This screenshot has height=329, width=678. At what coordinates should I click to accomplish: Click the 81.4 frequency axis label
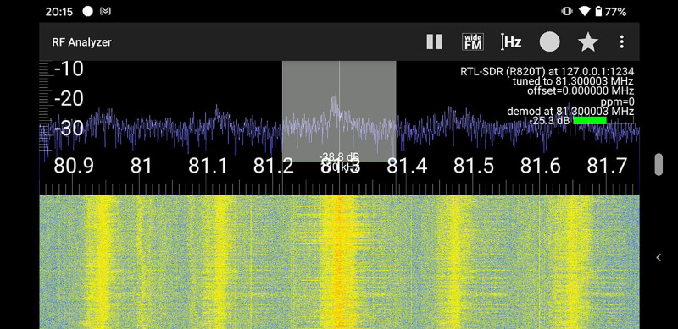click(x=407, y=167)
